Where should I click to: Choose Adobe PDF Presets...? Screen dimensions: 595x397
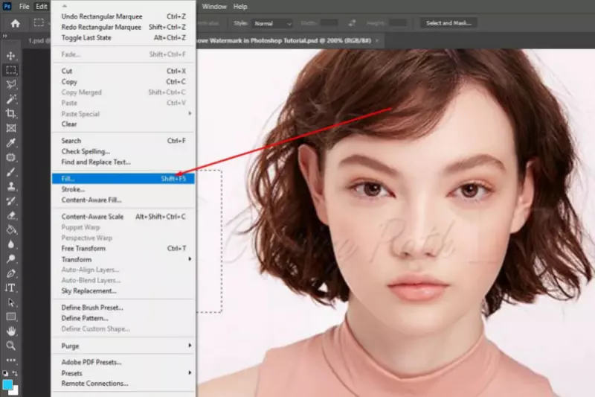123,362
